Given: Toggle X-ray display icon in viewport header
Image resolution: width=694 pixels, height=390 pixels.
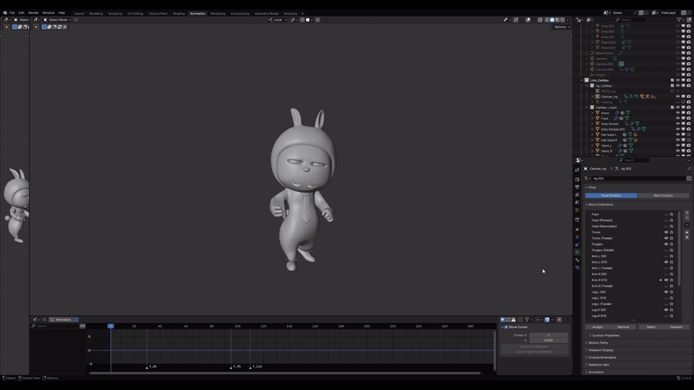Looking at the screenshot, I should click(x=540, y=20).
